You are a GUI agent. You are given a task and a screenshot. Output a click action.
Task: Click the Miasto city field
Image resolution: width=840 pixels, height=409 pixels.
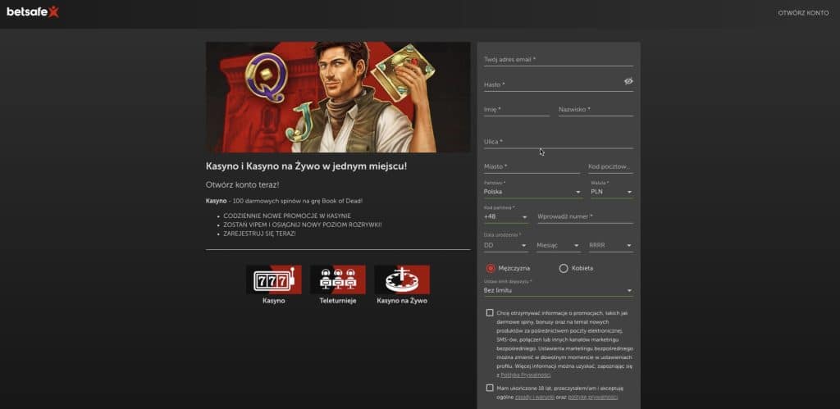click(532, 166)
